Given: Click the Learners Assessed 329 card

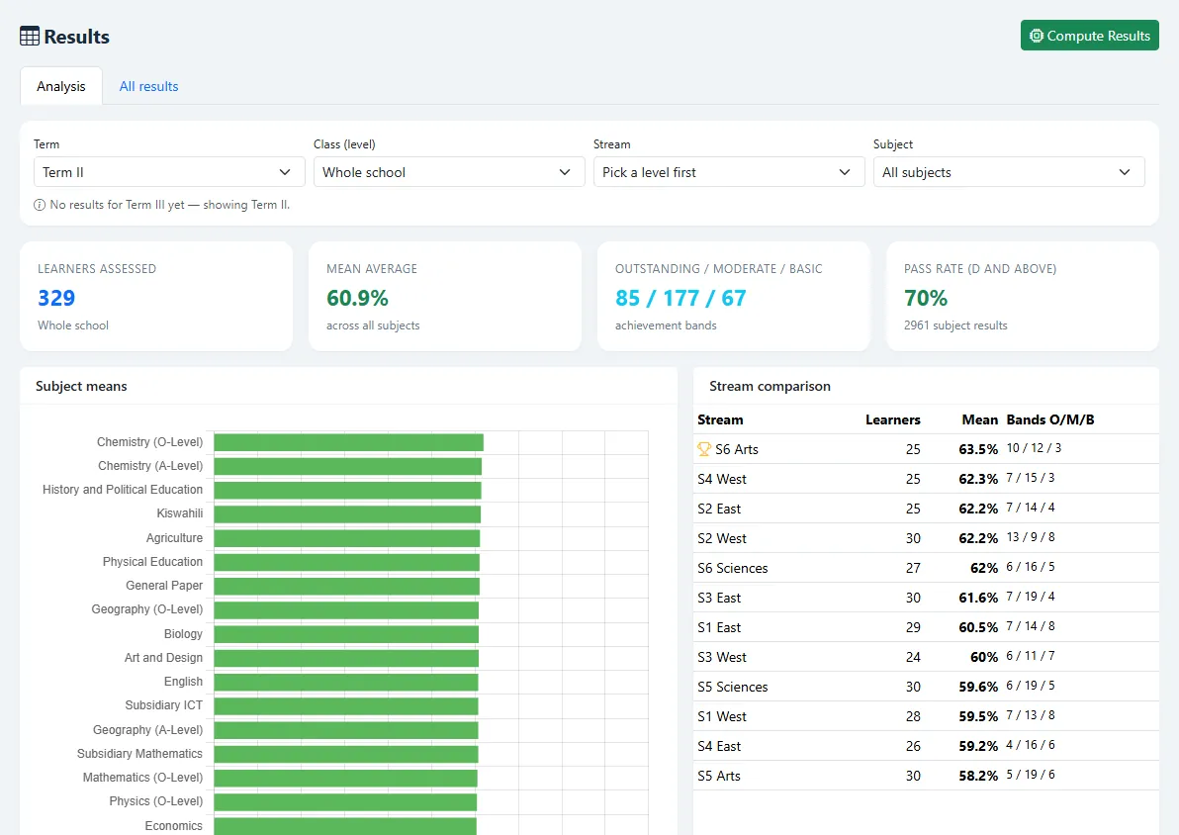Looking at the screenshot, I should [156, 297].
